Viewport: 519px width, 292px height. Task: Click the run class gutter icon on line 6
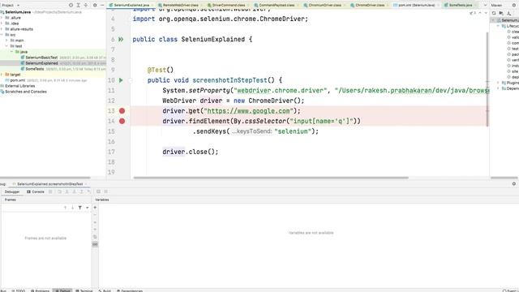(x=121, y=40)
